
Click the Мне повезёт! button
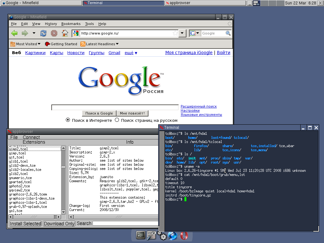(132, 113)
